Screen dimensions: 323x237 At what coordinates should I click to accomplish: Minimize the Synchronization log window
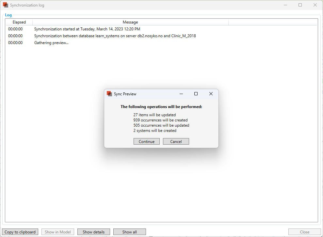click(285, 5)
